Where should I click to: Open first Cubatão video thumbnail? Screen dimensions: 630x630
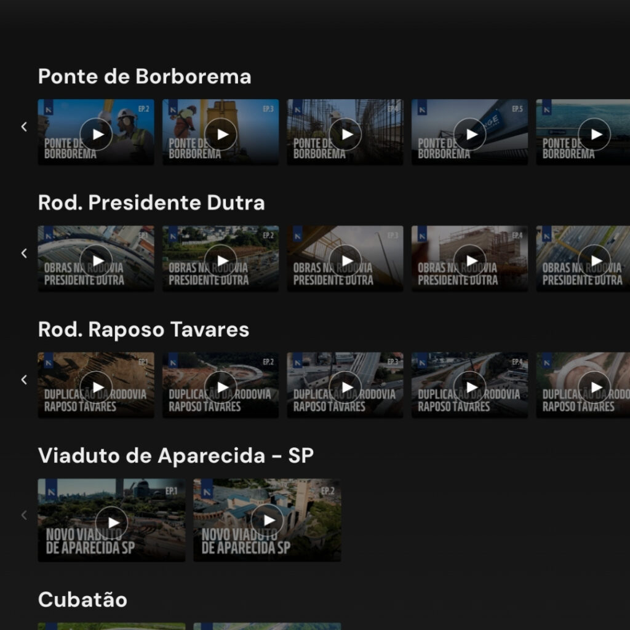coord(111,626)
